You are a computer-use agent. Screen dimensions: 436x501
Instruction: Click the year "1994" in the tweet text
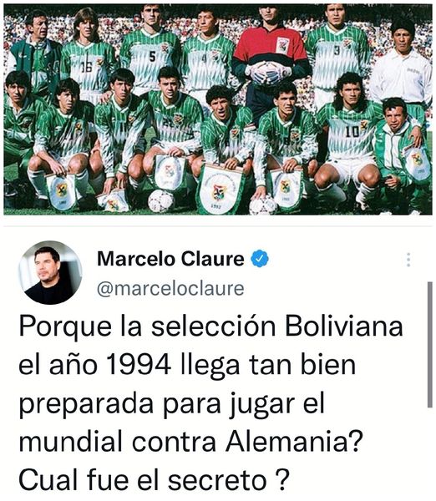(x=138, y=365)
